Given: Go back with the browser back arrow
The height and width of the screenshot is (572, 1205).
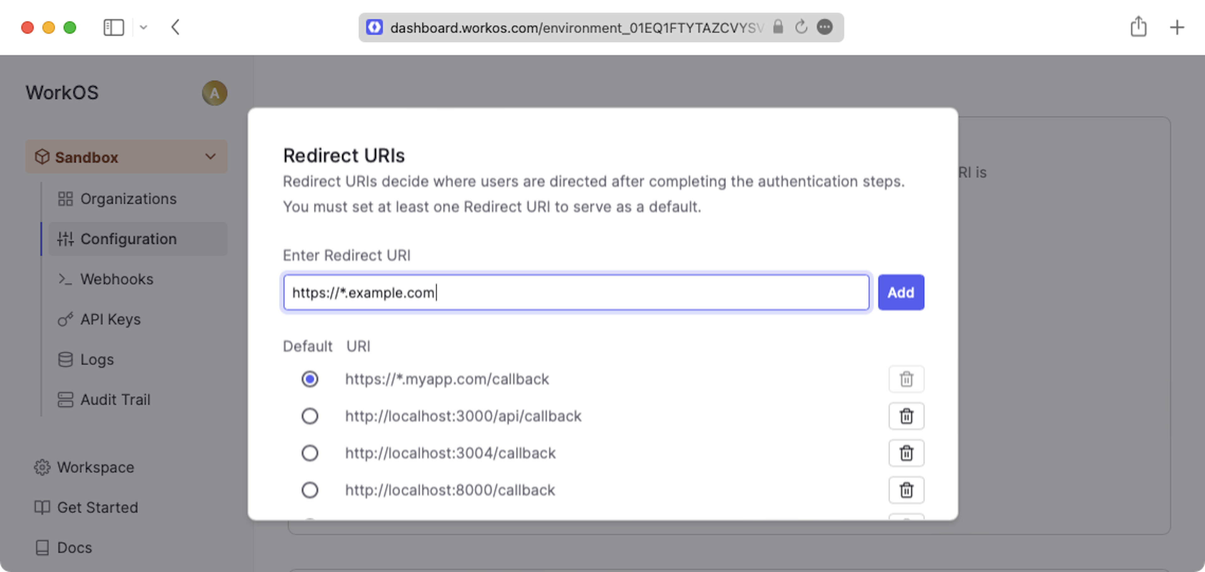Looking at the screenshot, I should point(175,27).
